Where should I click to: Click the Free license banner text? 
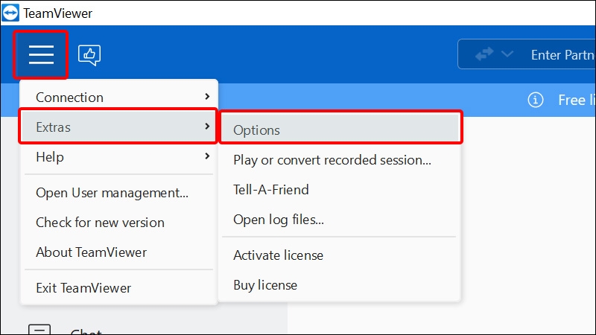[576, 100]
